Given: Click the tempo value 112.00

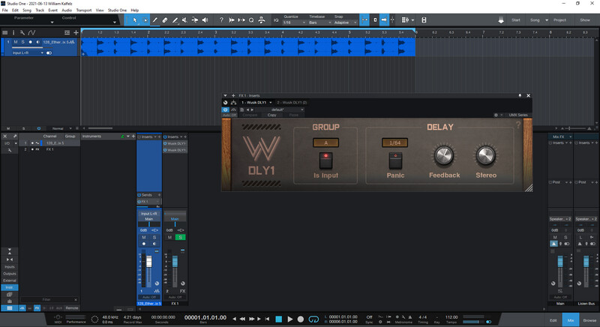Looking at the screenshot, I should [x=451, y=317].
